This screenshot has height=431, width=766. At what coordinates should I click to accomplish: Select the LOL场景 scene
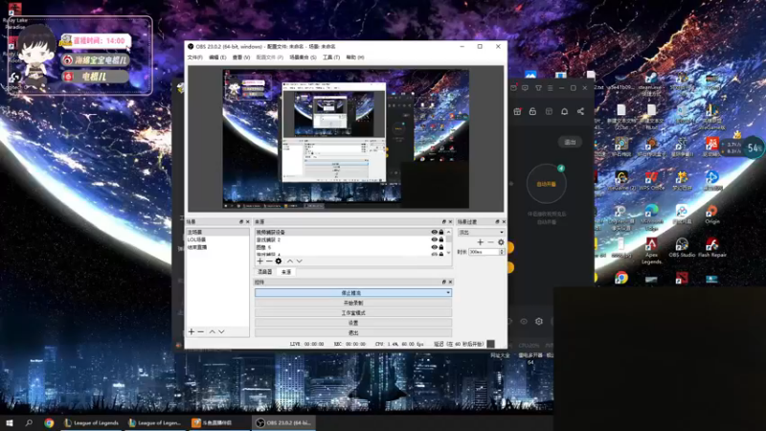point(217,239)
